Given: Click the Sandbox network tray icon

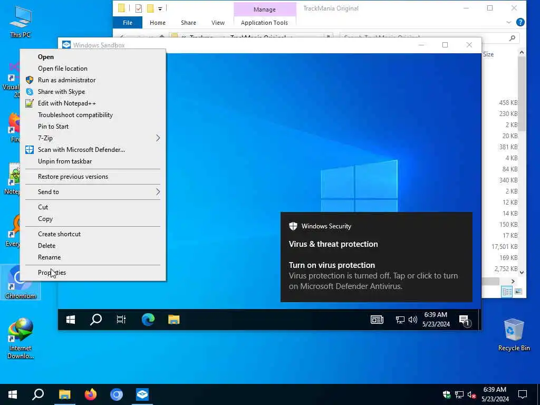Looking at the screenshot, I should click(400, 320).
